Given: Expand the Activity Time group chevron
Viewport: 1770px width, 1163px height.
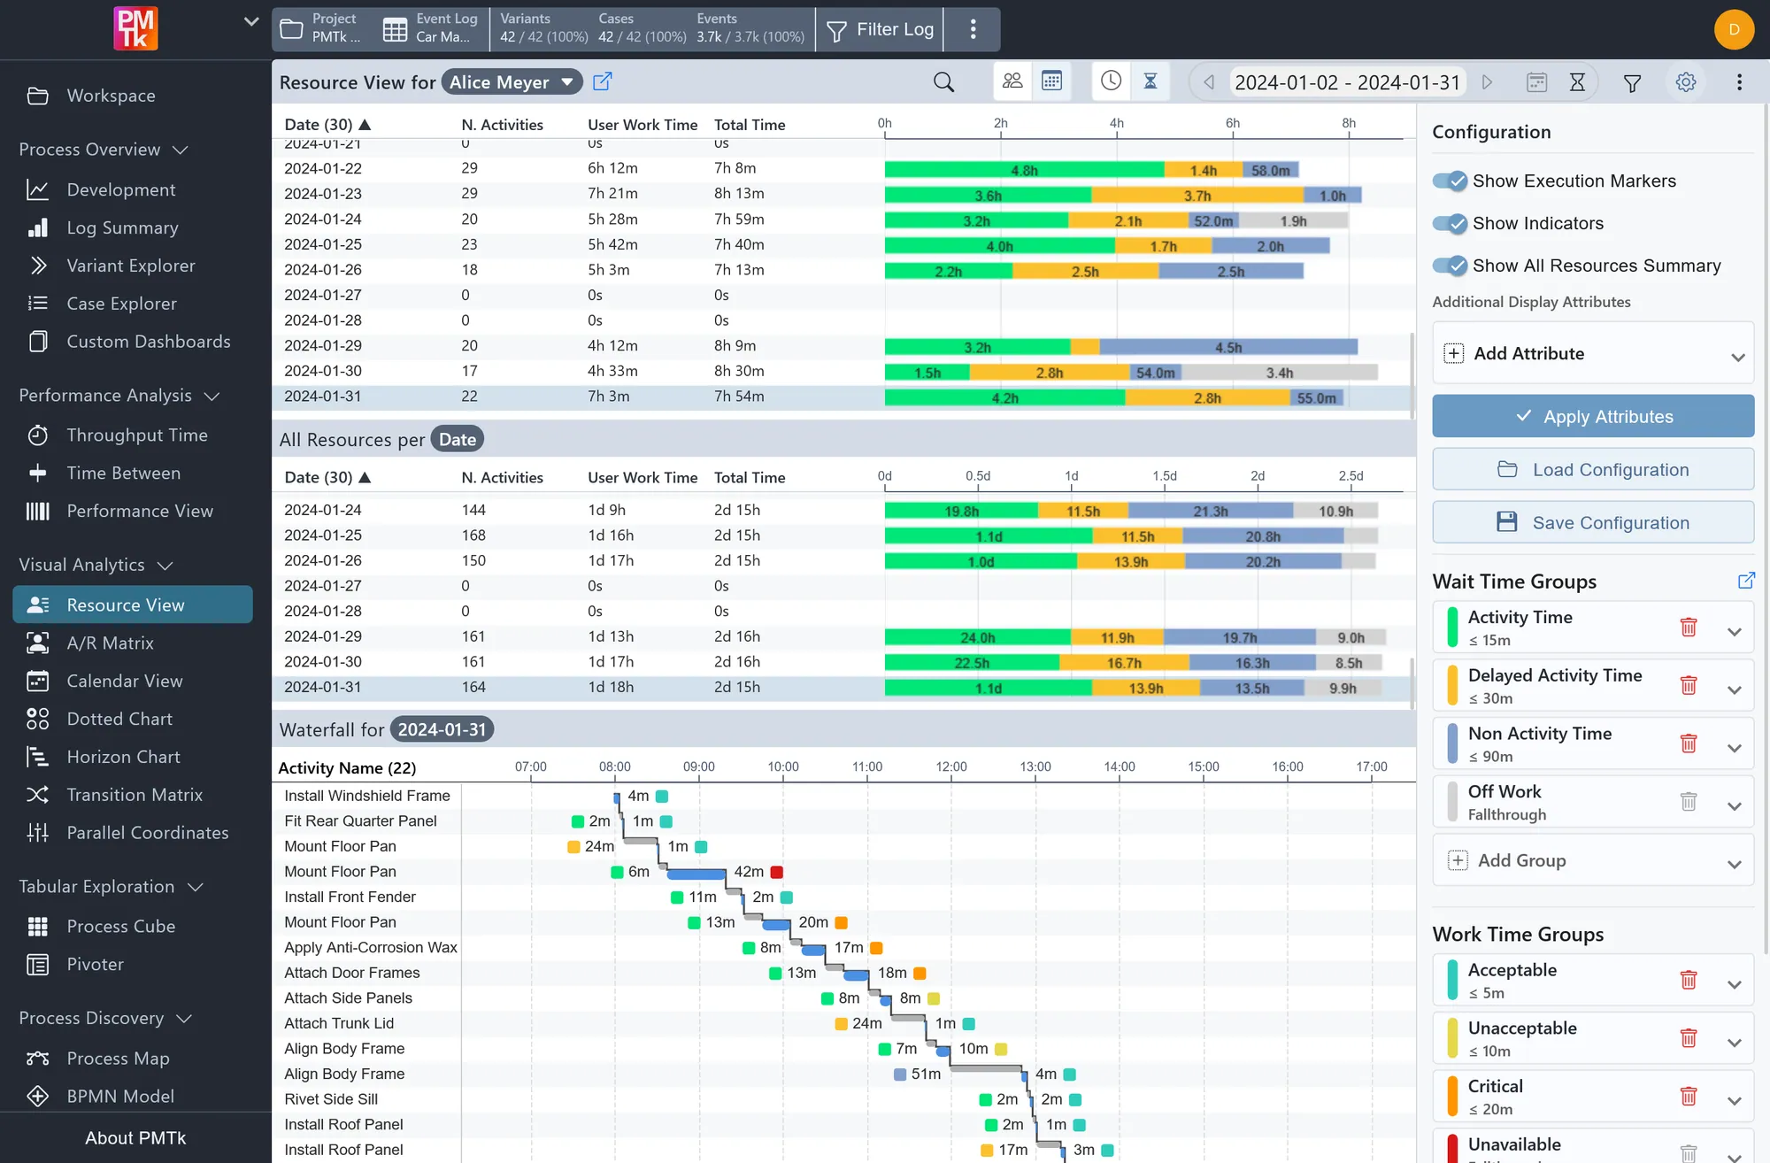Looking at the screenshot, I should click(1734, 631).
